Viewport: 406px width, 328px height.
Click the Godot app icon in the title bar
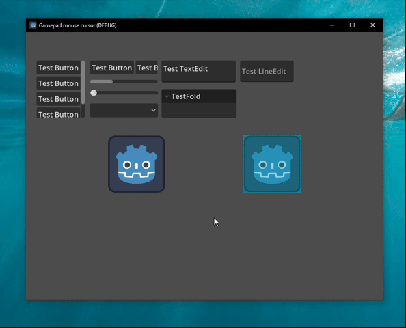point(33,25)
